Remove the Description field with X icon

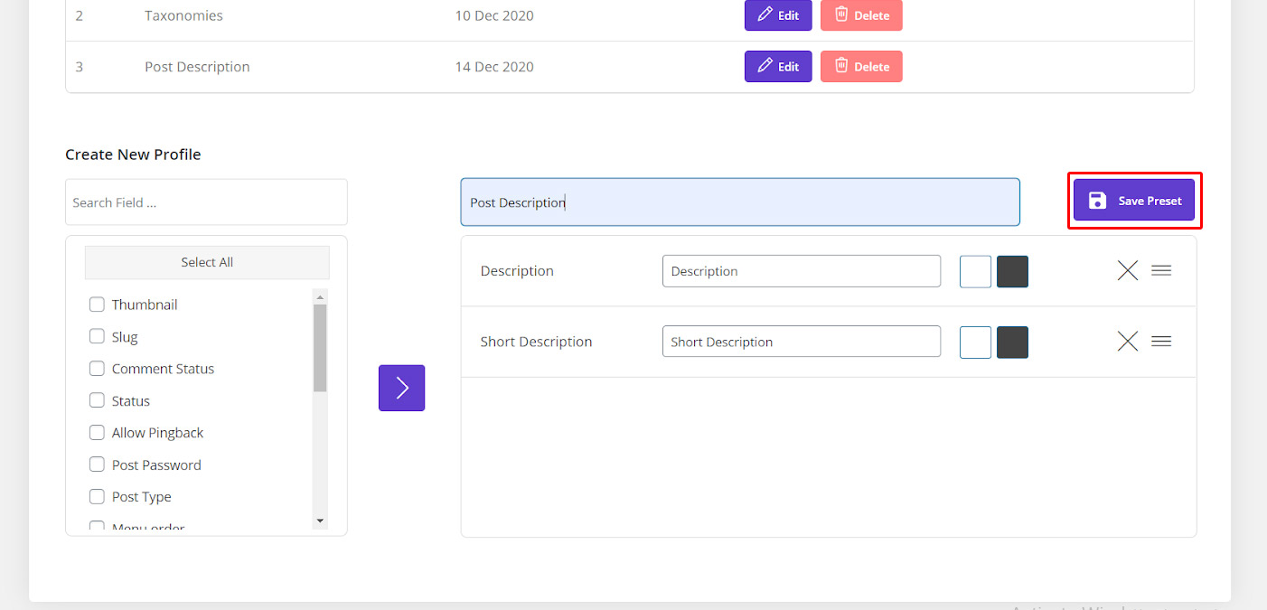1127,270
